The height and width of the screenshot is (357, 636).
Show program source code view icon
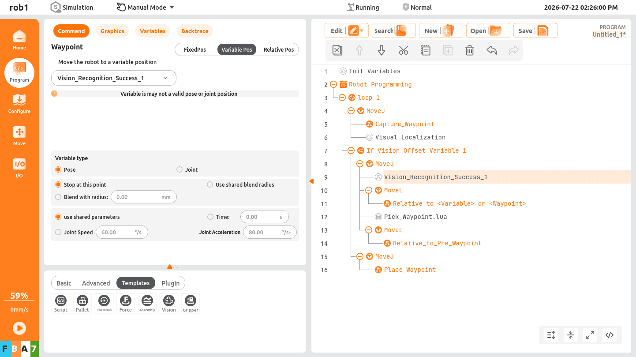pyautogui.click(x=610, y=335)
